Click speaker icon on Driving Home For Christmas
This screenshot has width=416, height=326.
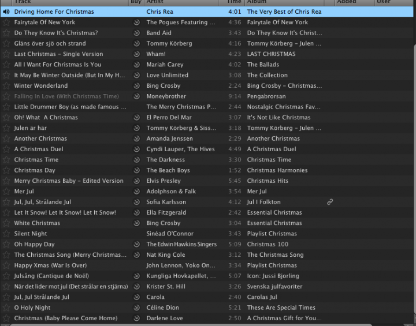(6, 12)
